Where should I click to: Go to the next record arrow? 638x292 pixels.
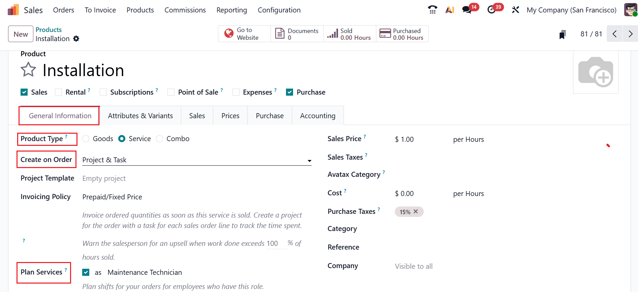[631, 34]
